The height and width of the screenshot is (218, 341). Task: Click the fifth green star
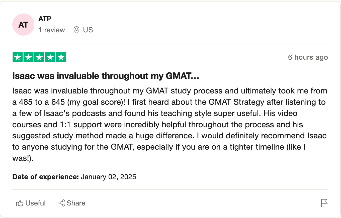(61, 57)
